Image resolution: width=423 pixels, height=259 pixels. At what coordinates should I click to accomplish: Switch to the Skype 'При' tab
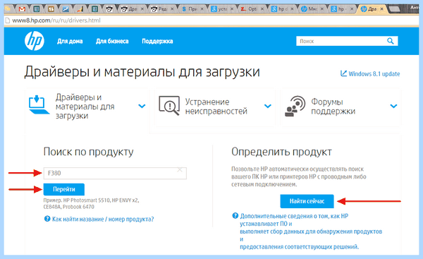pyautogui.click(x=192, y=9)
